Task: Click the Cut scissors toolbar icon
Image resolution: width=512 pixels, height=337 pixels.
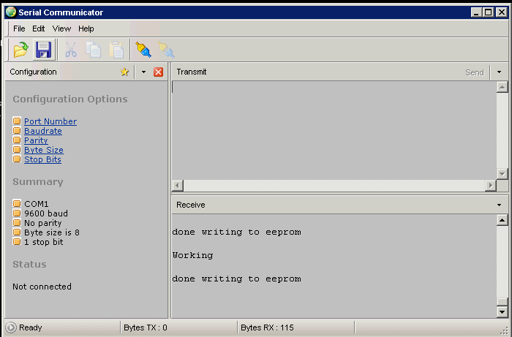Action: pyautogui.click(x=71, y=50)
